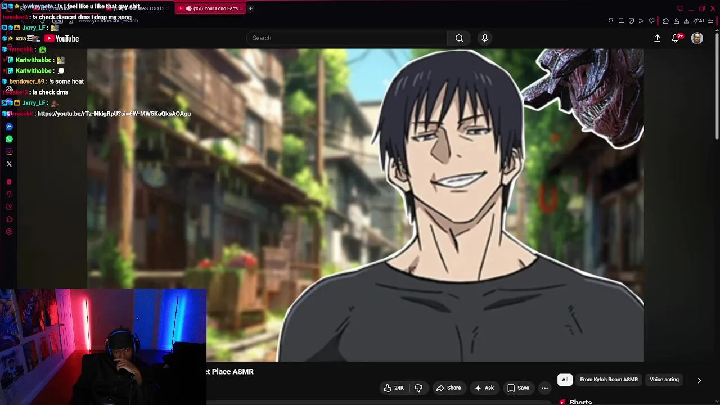Select the From Kylo's Room ASMR chip

tap(609, 380)
